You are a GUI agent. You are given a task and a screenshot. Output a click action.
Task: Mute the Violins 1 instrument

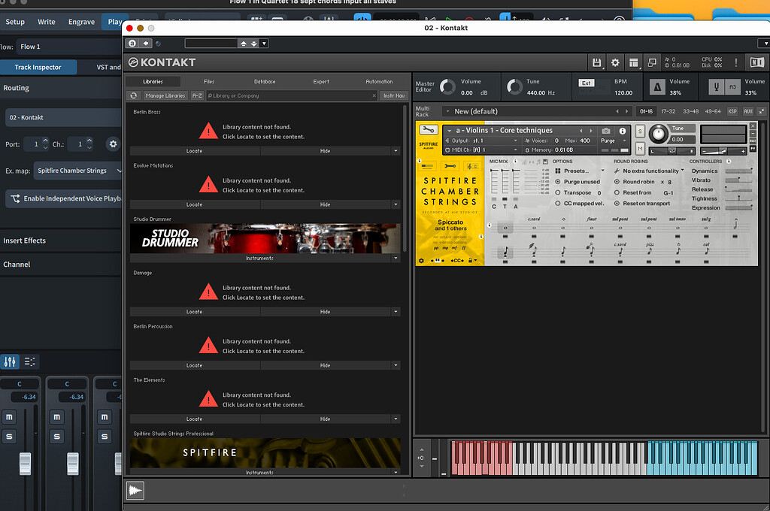pyautogui.click(x=639, y=147)
